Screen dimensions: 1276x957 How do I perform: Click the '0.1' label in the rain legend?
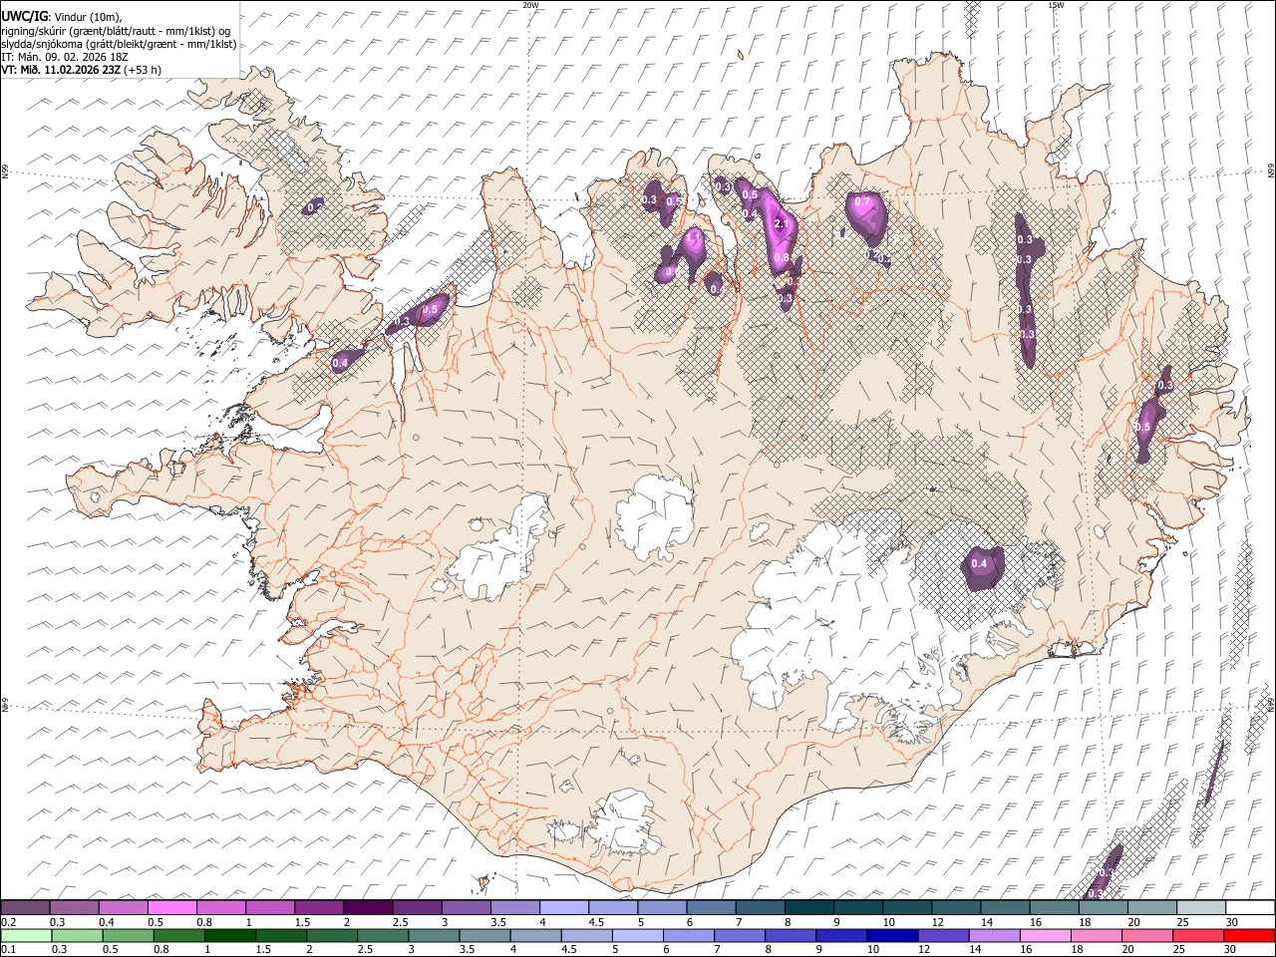[7, 949]
